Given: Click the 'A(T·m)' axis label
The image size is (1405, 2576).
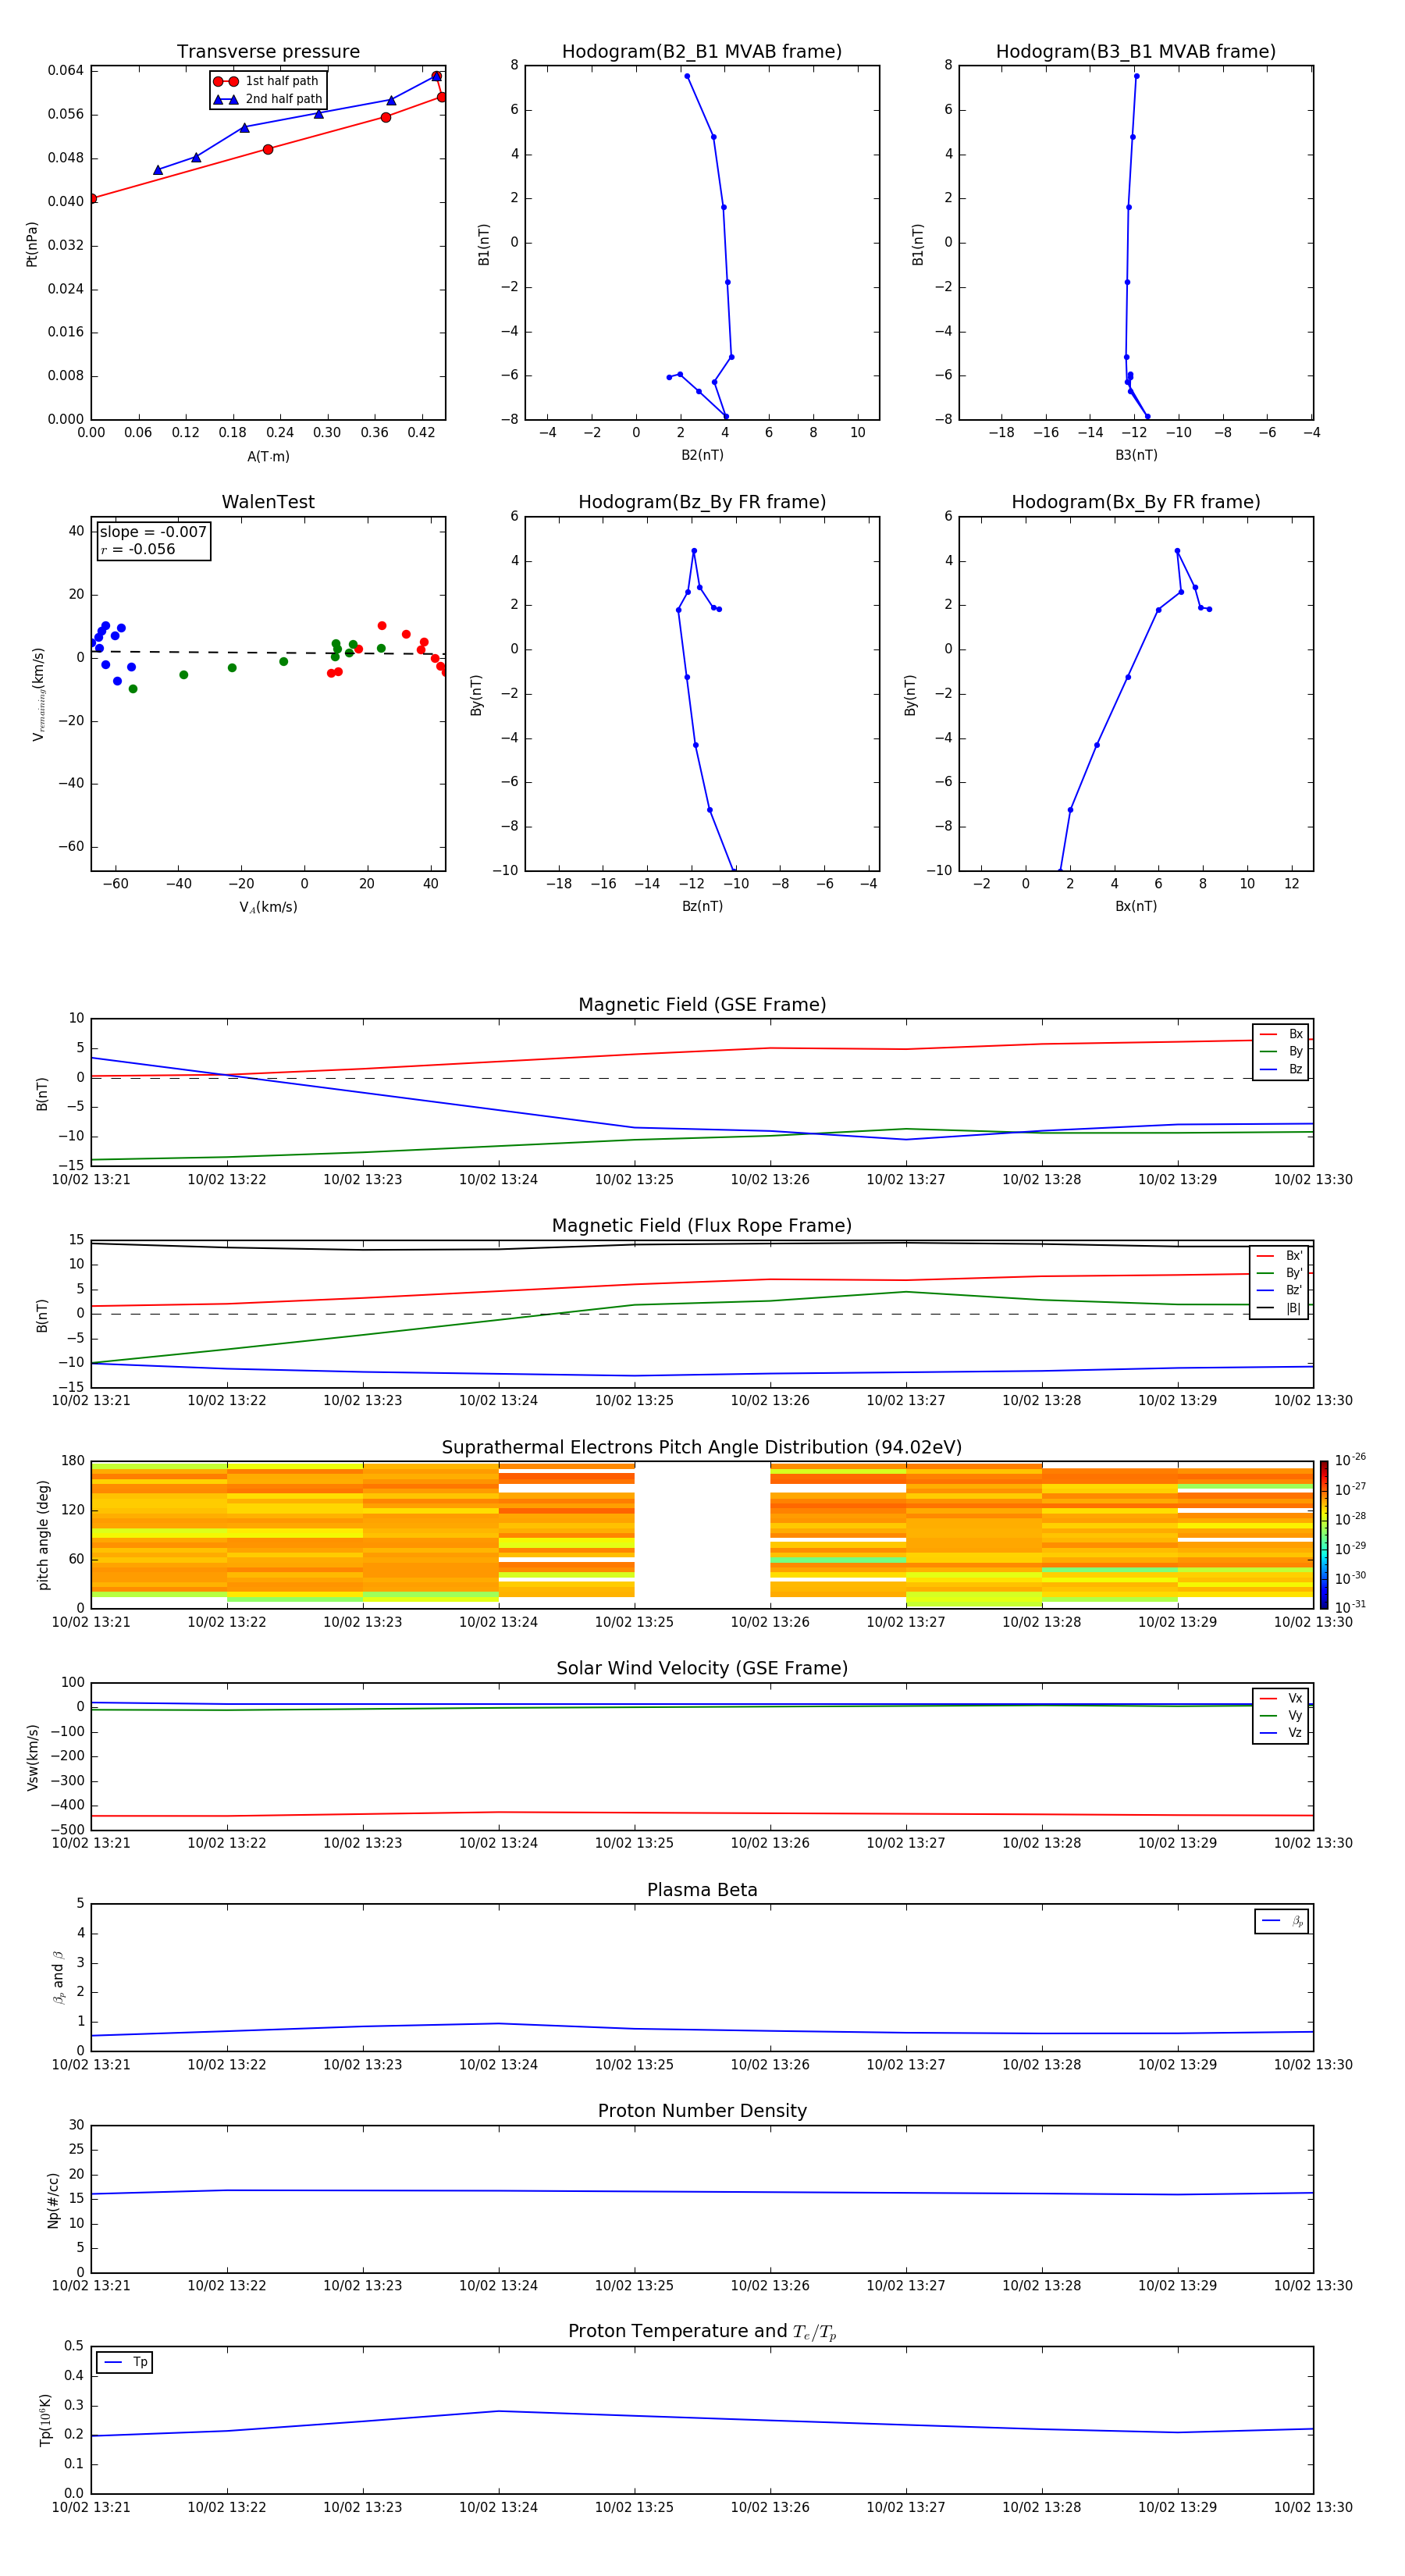Looking at the screenshot, I should 268,457.
